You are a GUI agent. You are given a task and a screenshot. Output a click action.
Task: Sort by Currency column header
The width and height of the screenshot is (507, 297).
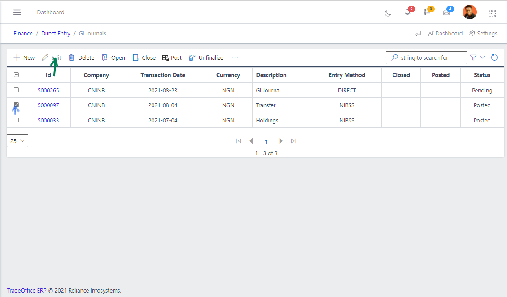pyautogui.click(x=228, y=75)
